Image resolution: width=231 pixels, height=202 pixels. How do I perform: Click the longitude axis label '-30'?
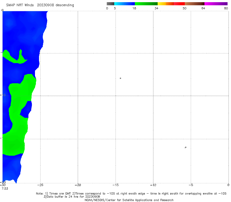(3, 185)
